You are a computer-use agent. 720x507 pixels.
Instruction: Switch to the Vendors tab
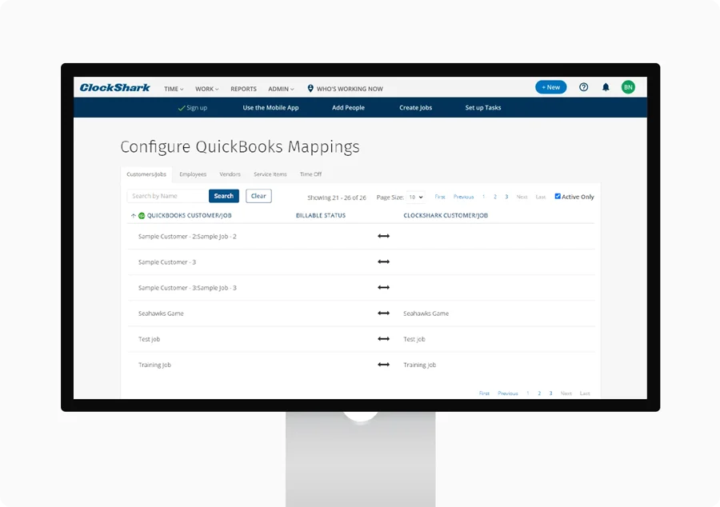point(230,174)
